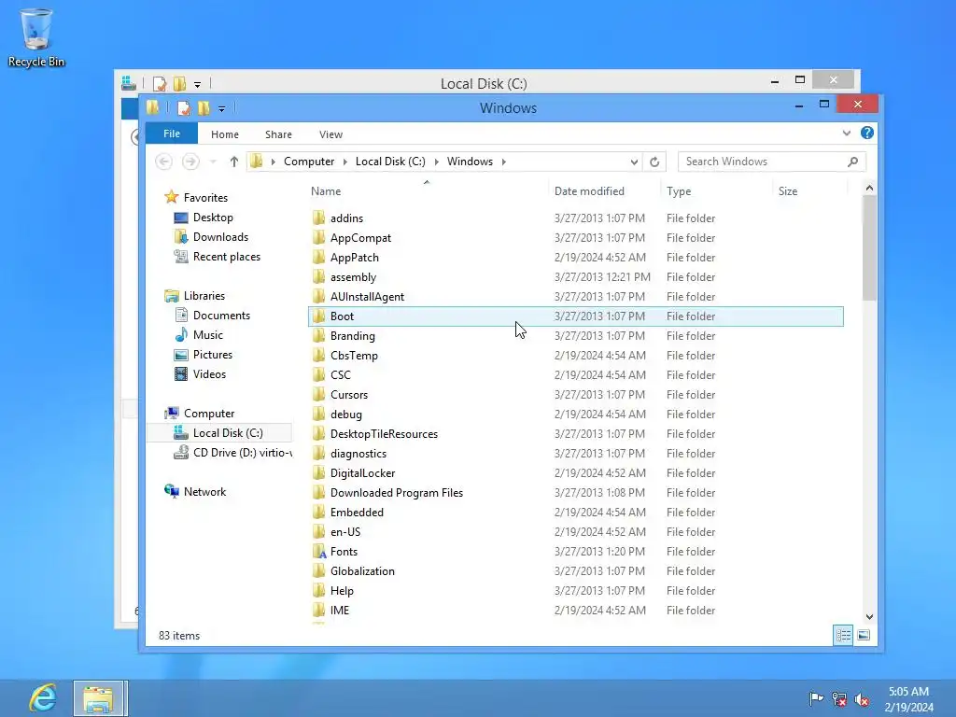Select Desktop under Favorites
The height and width of the screenshot is (717, 956).
(213, 218)
